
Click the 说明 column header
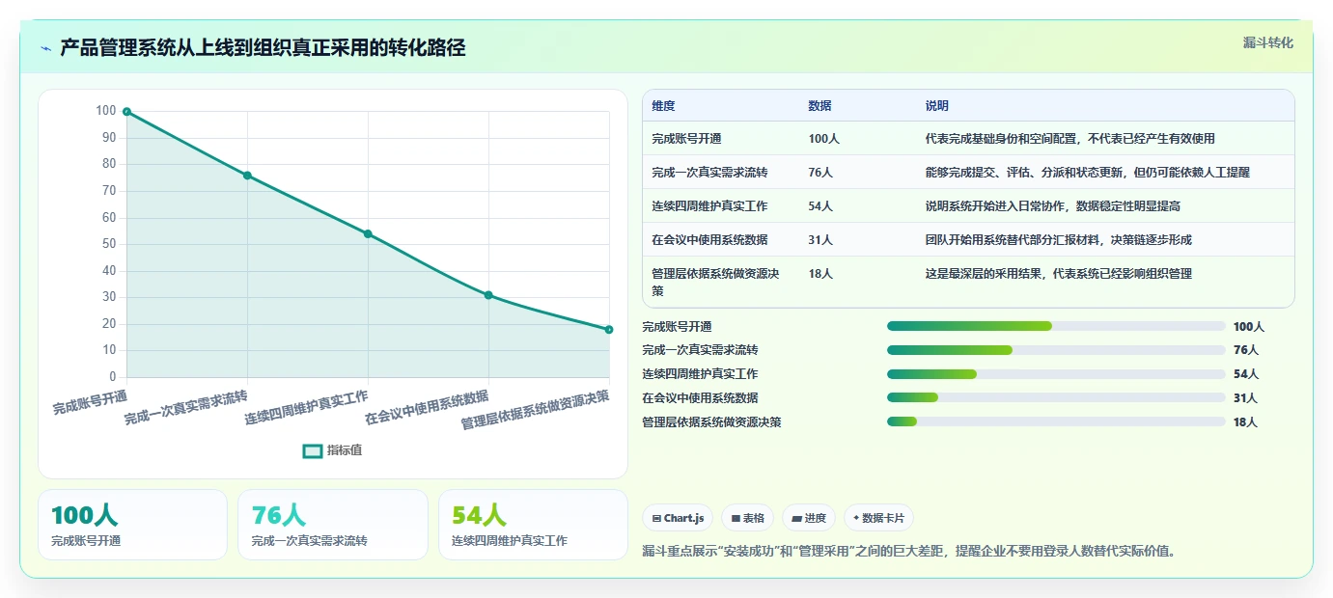coord(936,106)
